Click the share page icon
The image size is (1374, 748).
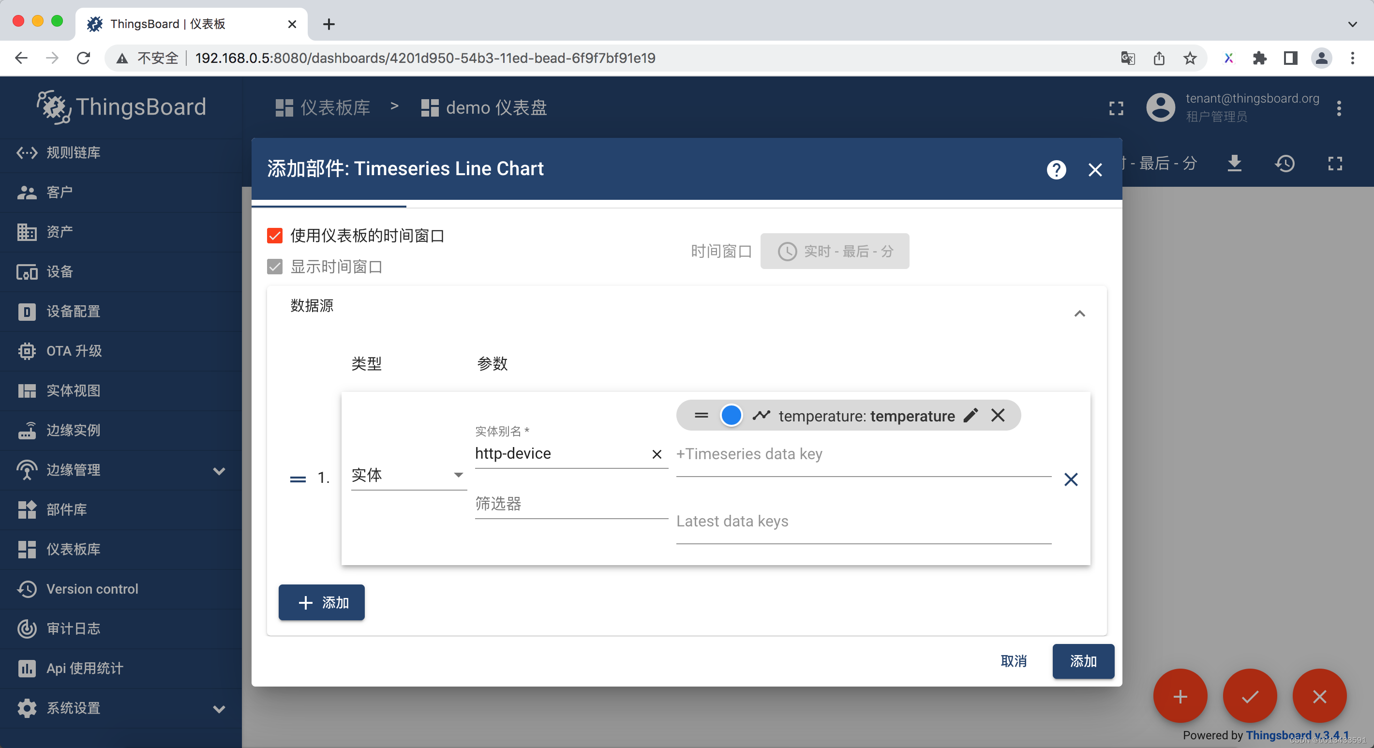(x=1159, y=58)
